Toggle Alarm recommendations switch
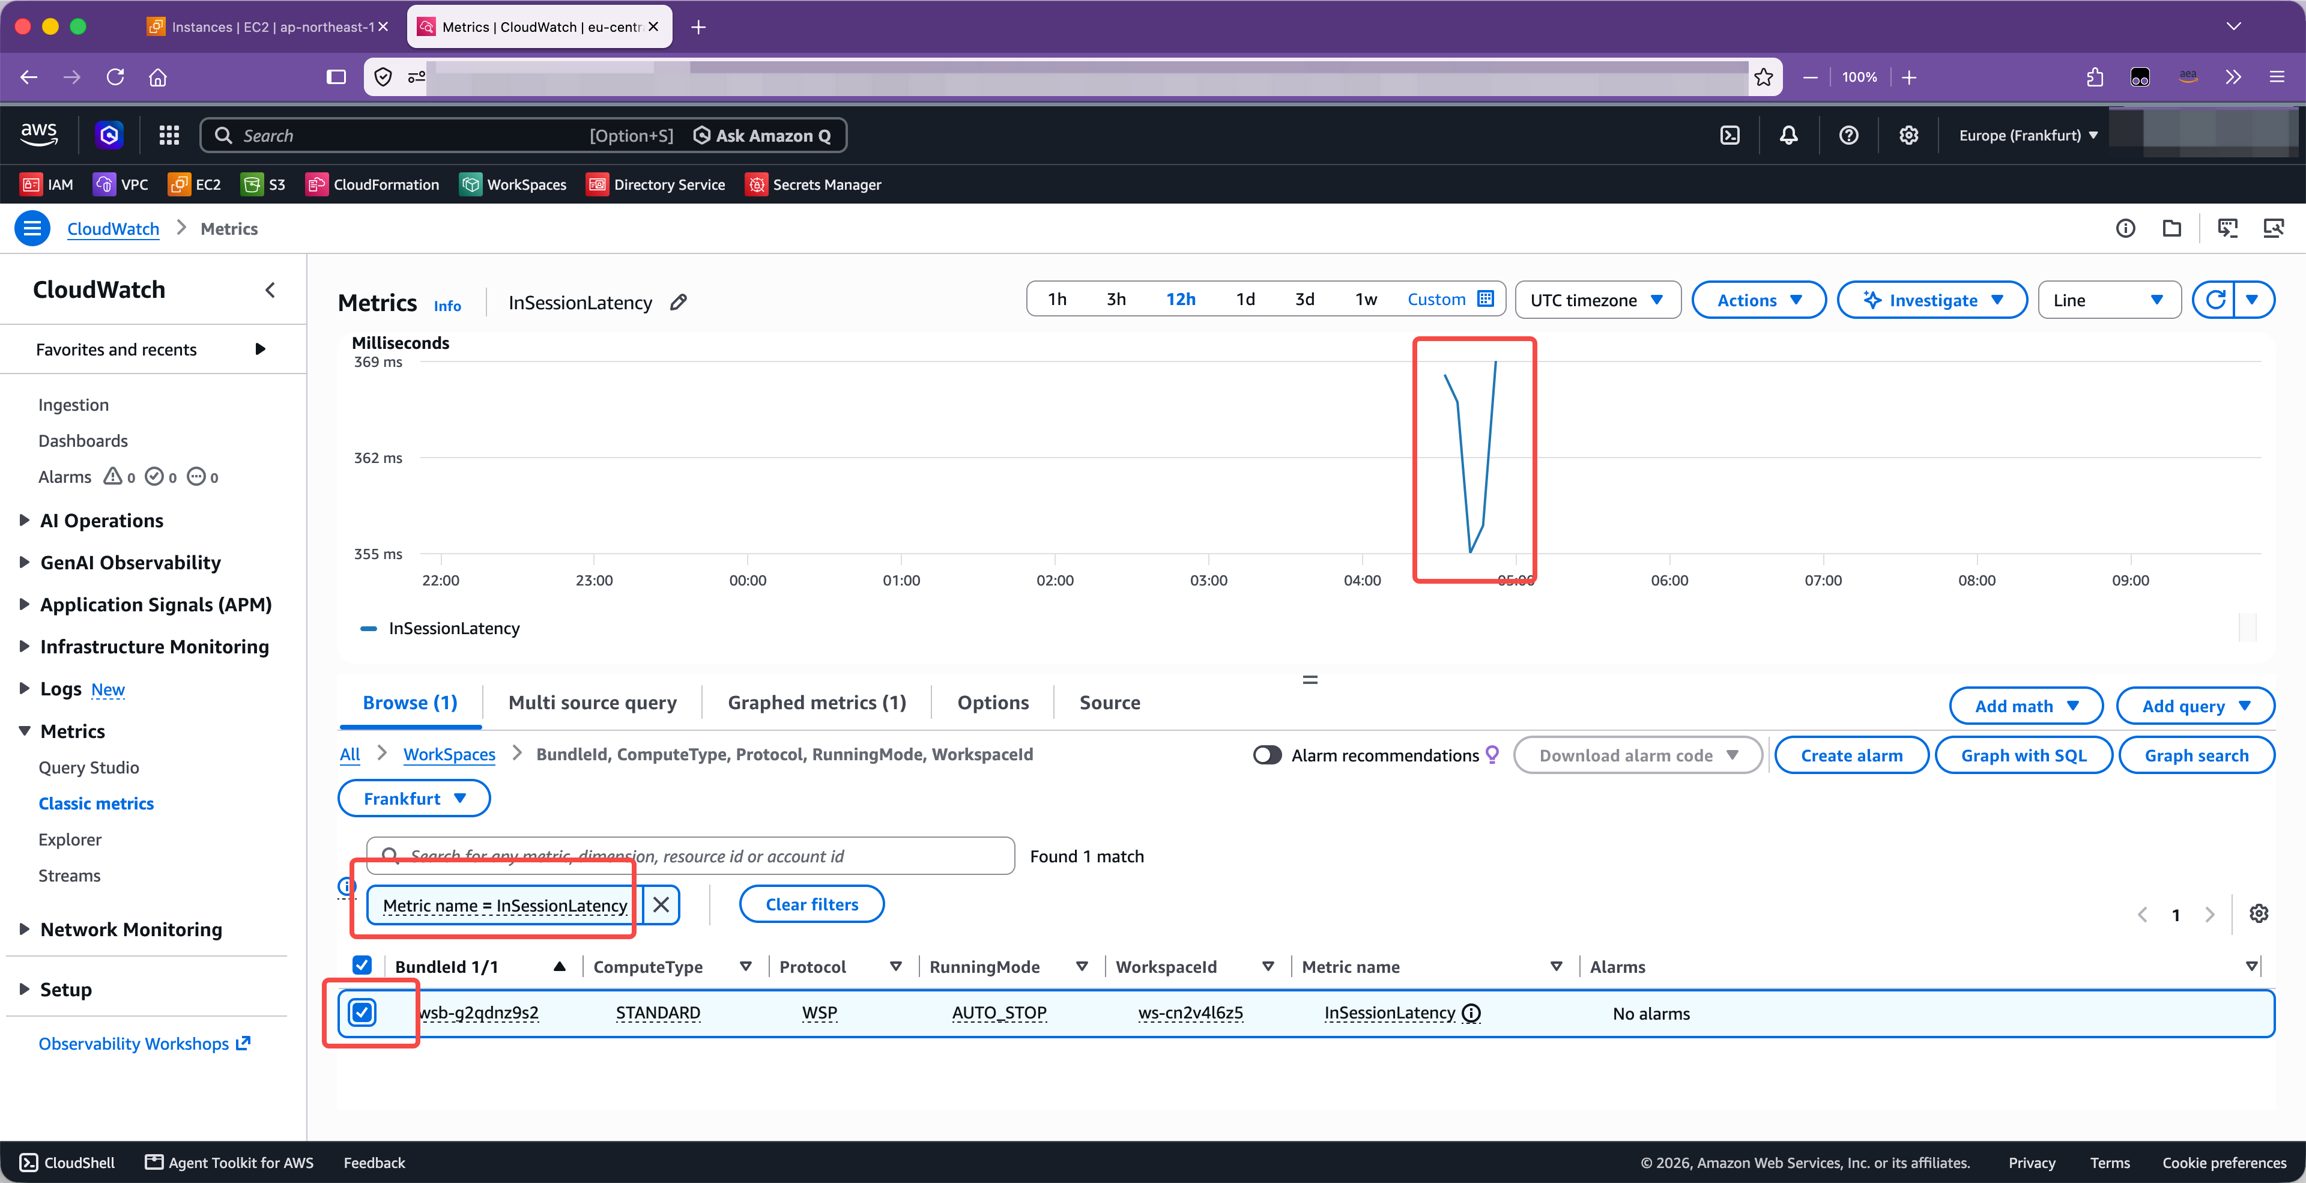This screenshot has width=2306, height=1183. coord(1266,755)
